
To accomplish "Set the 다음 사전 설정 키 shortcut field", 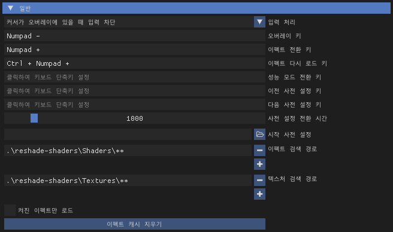I will (x=135, y=105).
